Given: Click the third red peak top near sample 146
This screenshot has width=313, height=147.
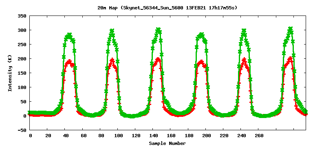Looking at the screenshot, I should (158, 59).
